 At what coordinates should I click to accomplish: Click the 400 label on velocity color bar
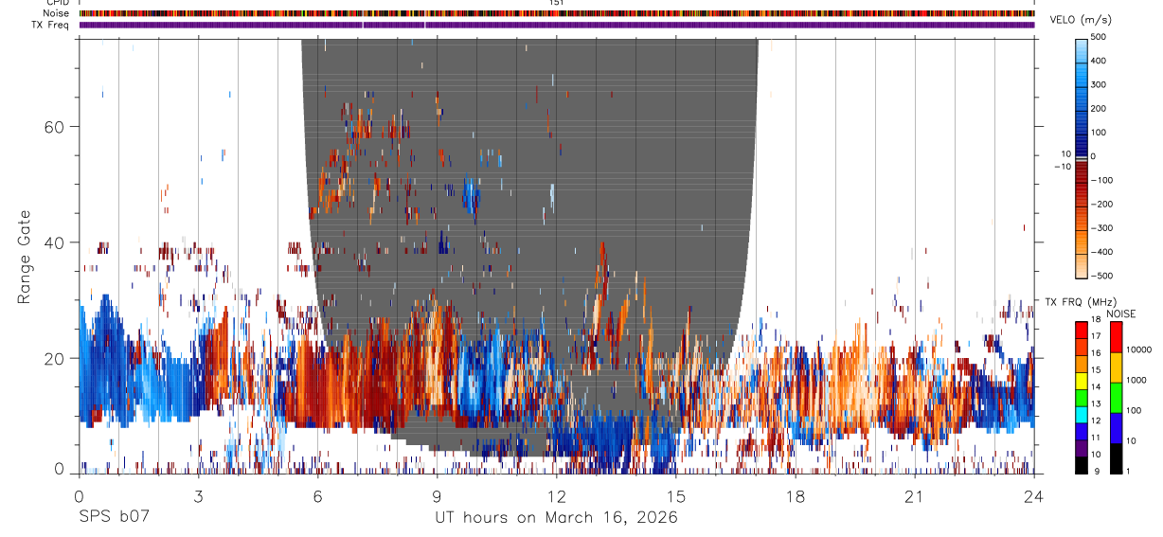point(1100,61)
